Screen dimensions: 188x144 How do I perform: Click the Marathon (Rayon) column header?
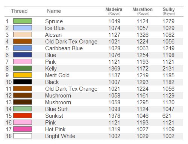tap(143, 11)
